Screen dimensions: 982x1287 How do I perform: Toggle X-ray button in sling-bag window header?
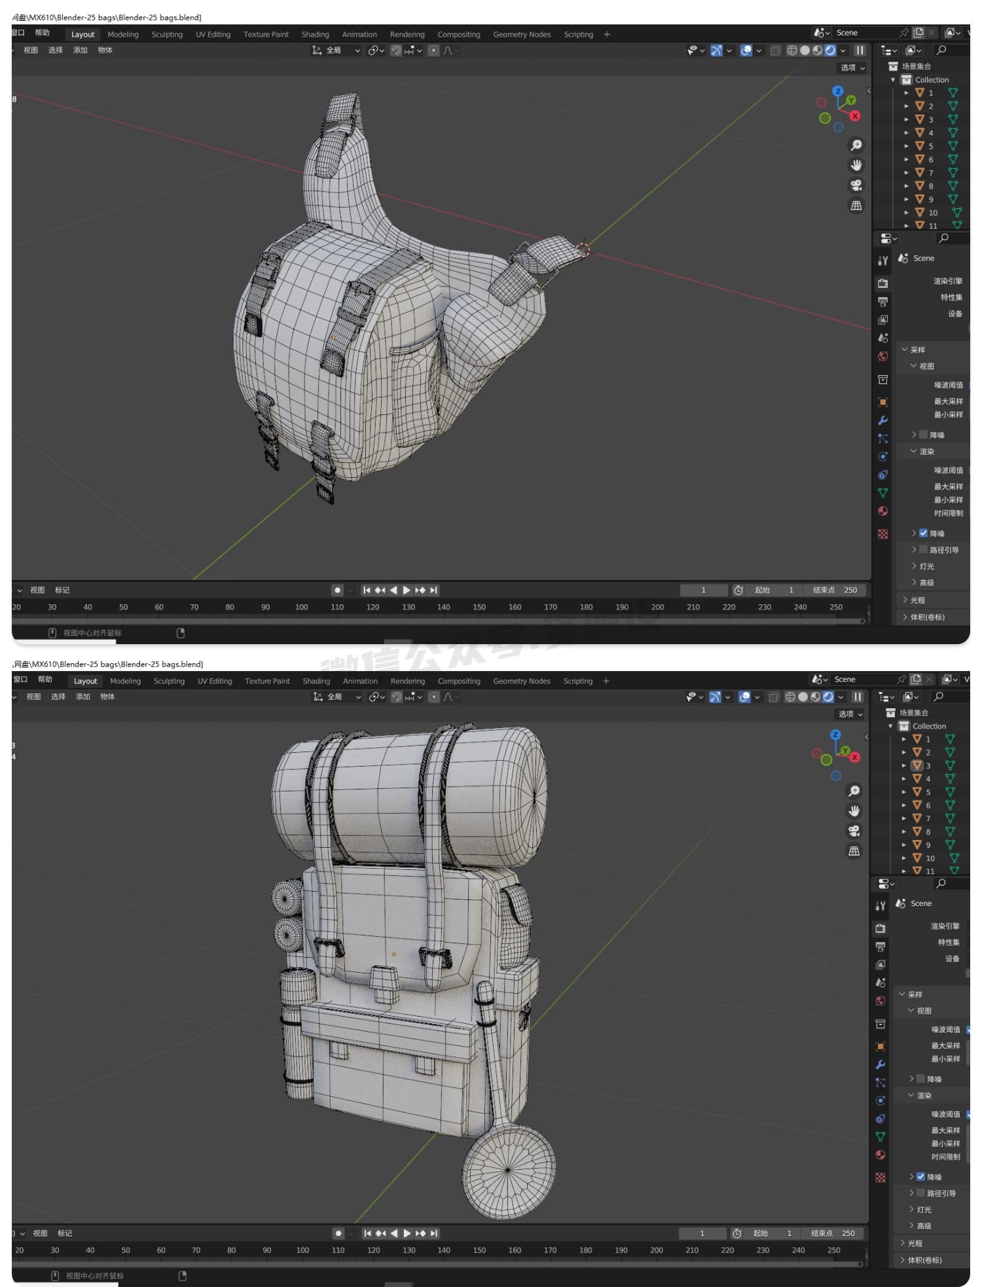775,50
